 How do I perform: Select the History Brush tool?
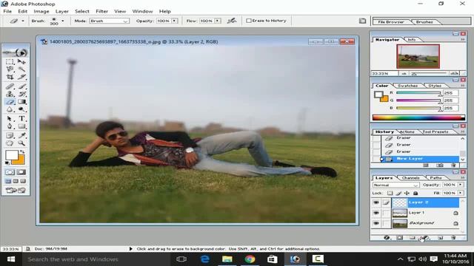21,94
